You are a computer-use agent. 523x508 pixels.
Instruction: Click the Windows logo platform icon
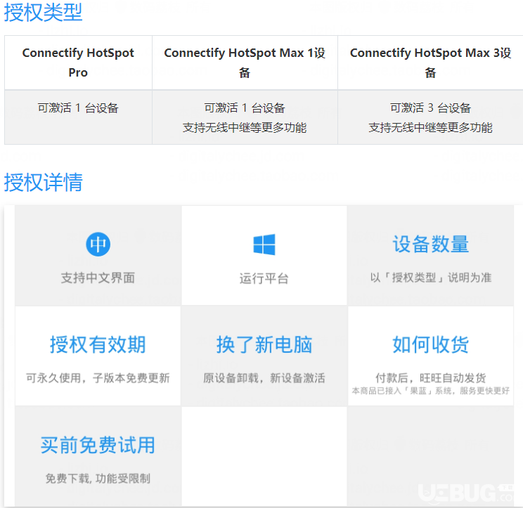pyautogui.click(x=264, y=245)
